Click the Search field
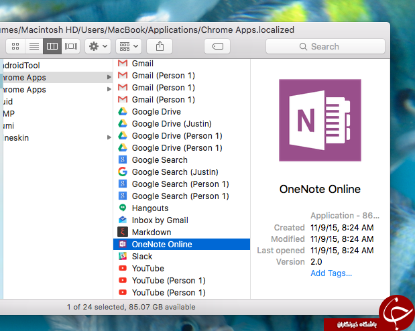Screen dimensions: 415x331 pos(325,46)
